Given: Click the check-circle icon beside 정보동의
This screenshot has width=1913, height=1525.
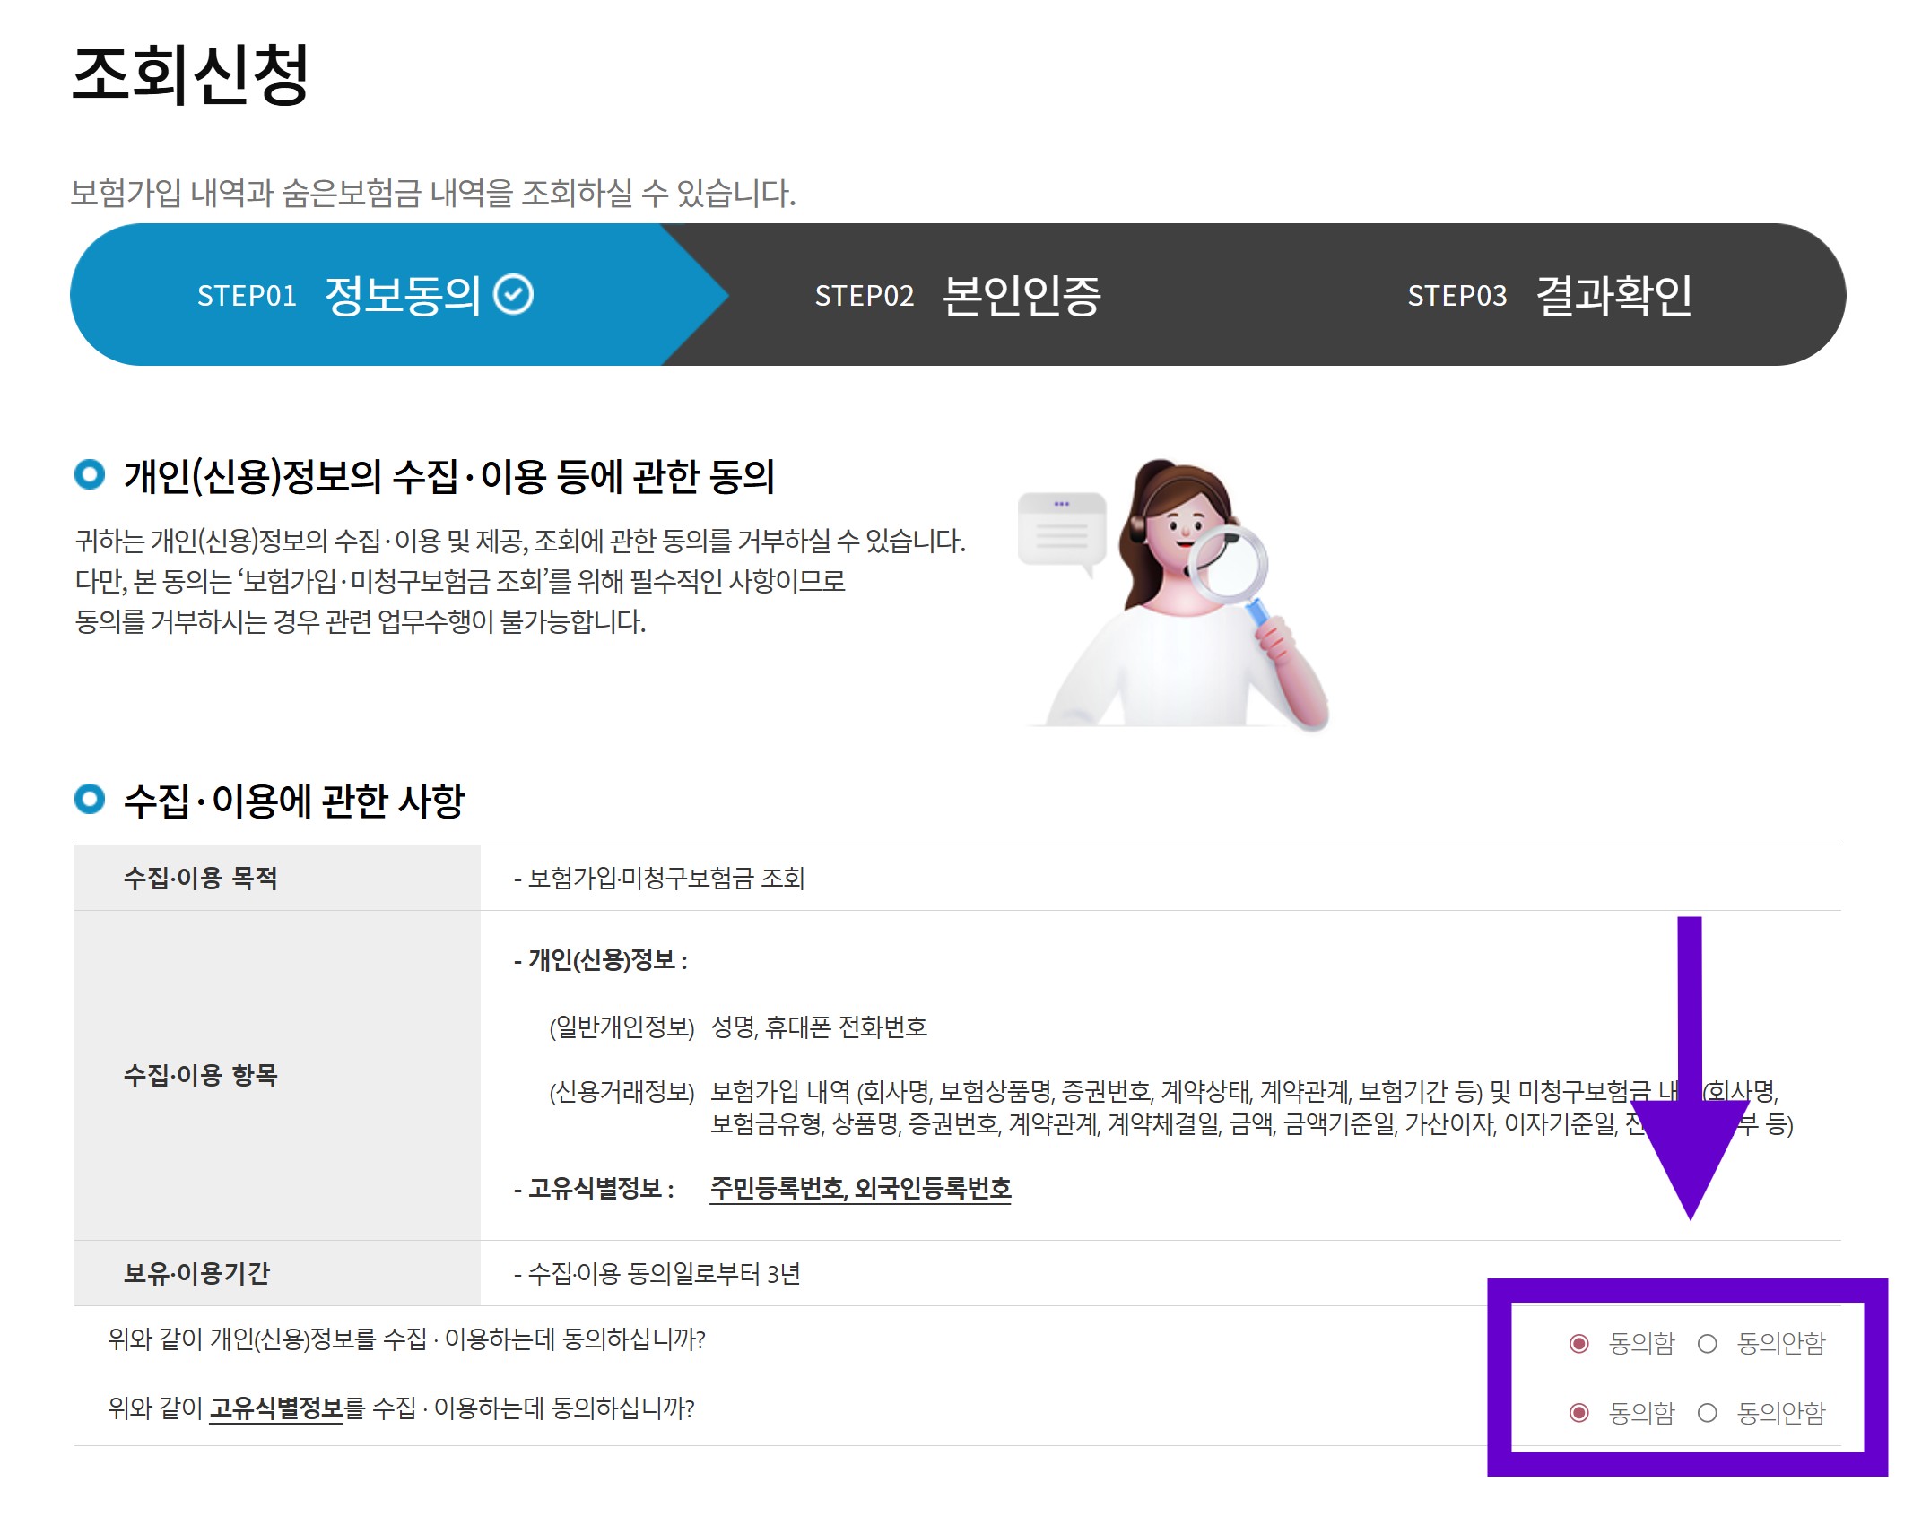Looking at the screenshot, I should (514, 294).
